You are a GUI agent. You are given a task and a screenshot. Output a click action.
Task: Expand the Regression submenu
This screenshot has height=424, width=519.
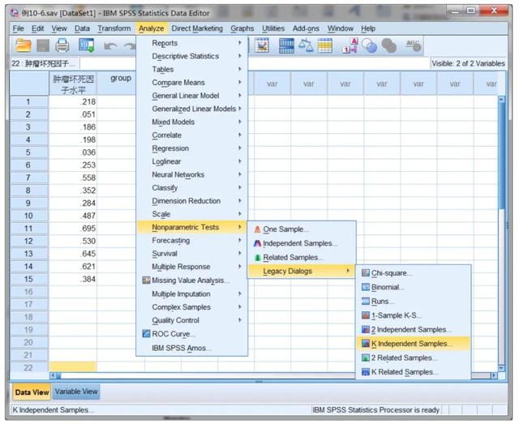coord(192,148)
